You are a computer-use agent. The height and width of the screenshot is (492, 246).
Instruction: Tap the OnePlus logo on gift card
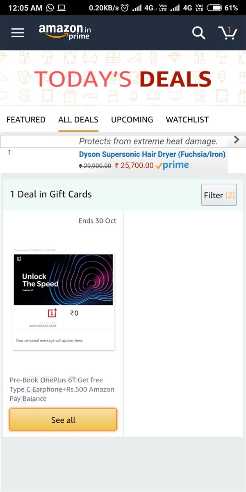point(52,313)
